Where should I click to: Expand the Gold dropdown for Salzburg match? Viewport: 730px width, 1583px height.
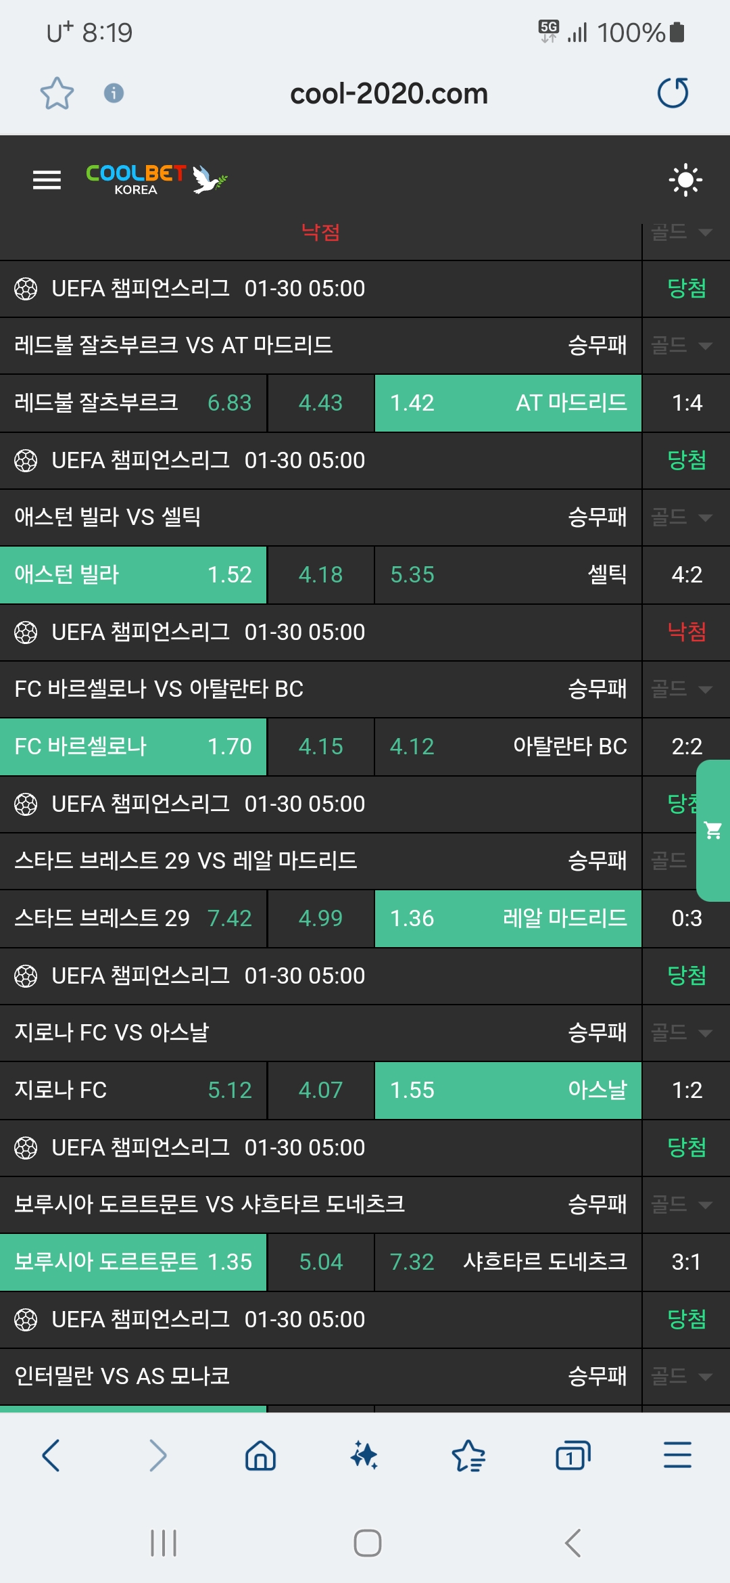pyautogui.click(x=681, y=346)
